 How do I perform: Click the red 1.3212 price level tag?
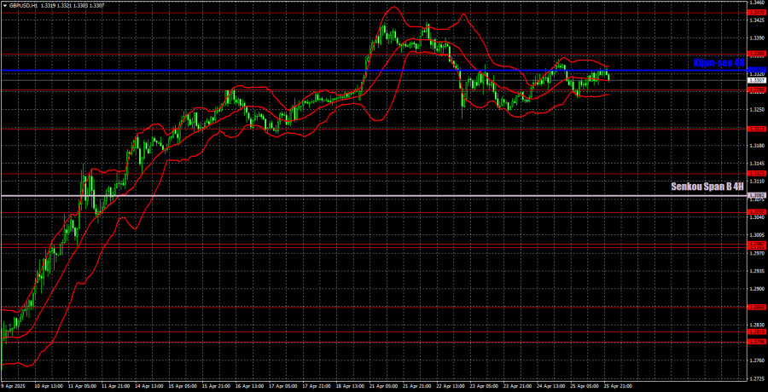click(x=757, y=129)
